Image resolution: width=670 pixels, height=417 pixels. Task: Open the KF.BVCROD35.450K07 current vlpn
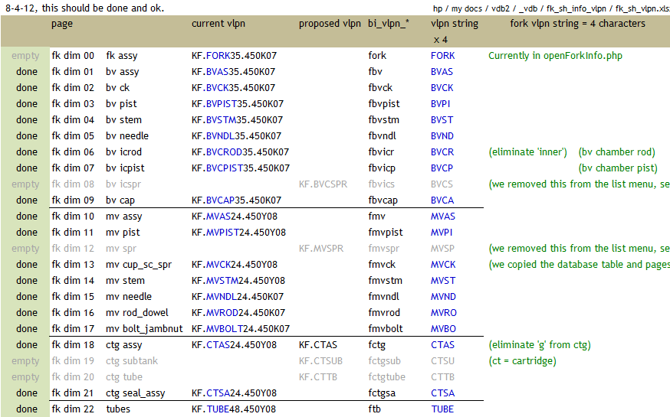pyautogui.click(x=240, y=152)
